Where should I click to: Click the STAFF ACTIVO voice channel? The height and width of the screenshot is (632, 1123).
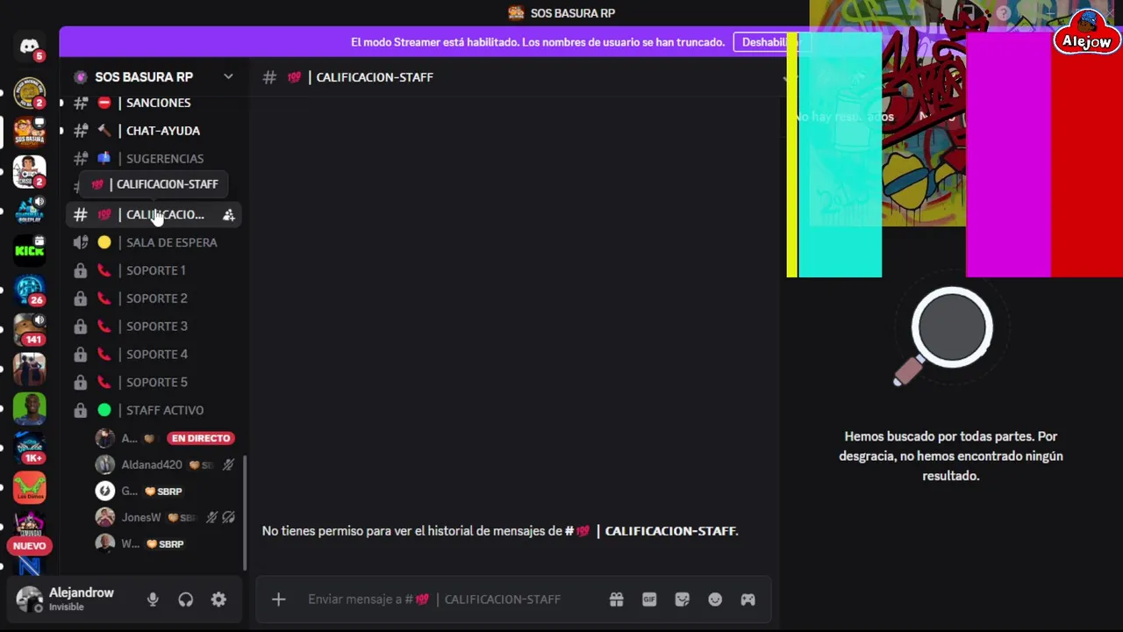pyautogui.click(x=154, y=410)
